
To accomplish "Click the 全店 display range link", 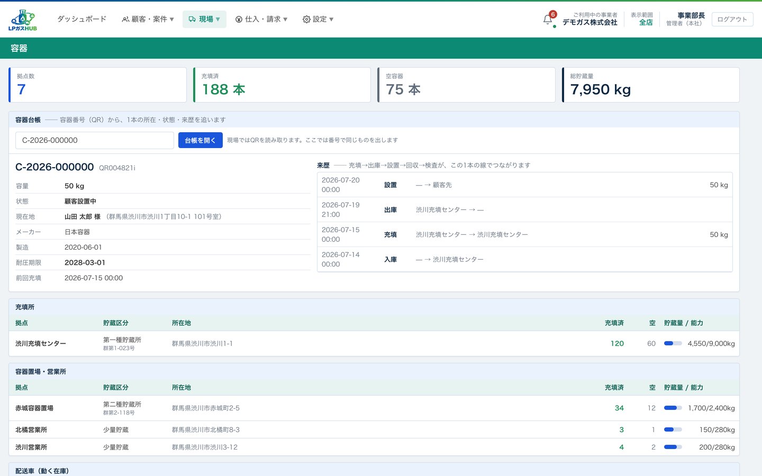I will click(646, 22).
